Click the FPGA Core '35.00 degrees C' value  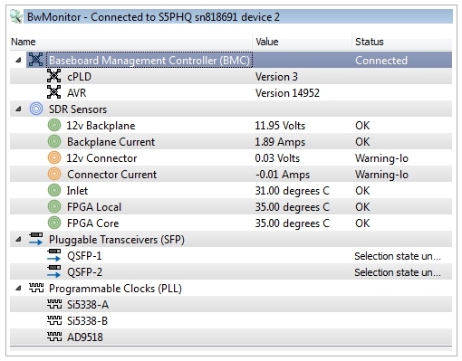292,223
